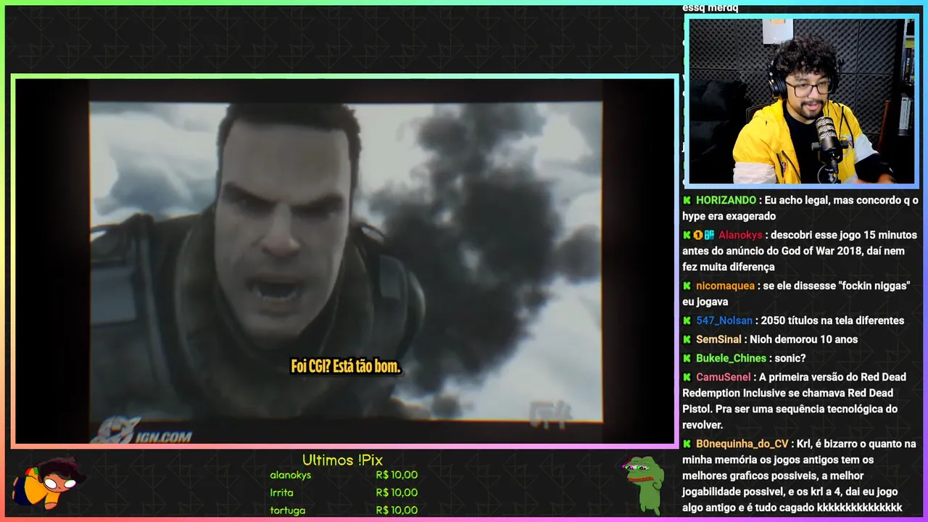This screenshot has height=522, width=928.
Task: Click the Kick badge beside 547_Nolsan
Action: (687, 320)
